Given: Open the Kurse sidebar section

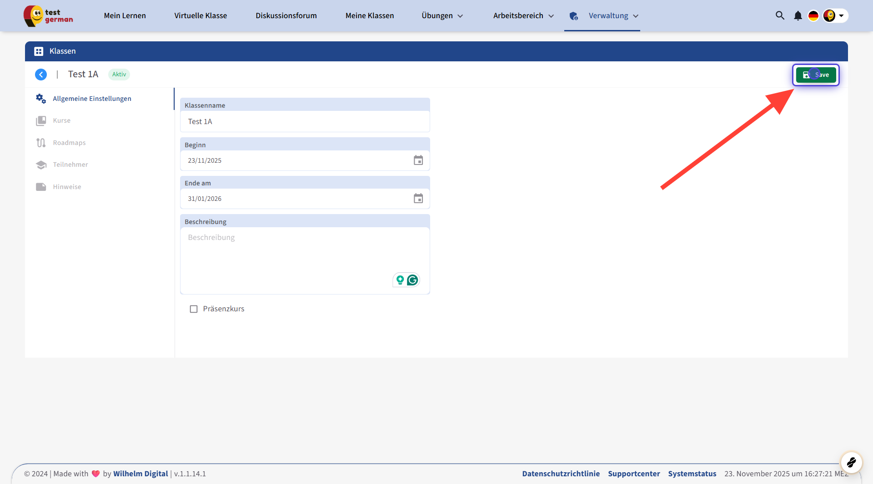Looking at the screenshot, I should pyautogui.click(x=62, y=120).
